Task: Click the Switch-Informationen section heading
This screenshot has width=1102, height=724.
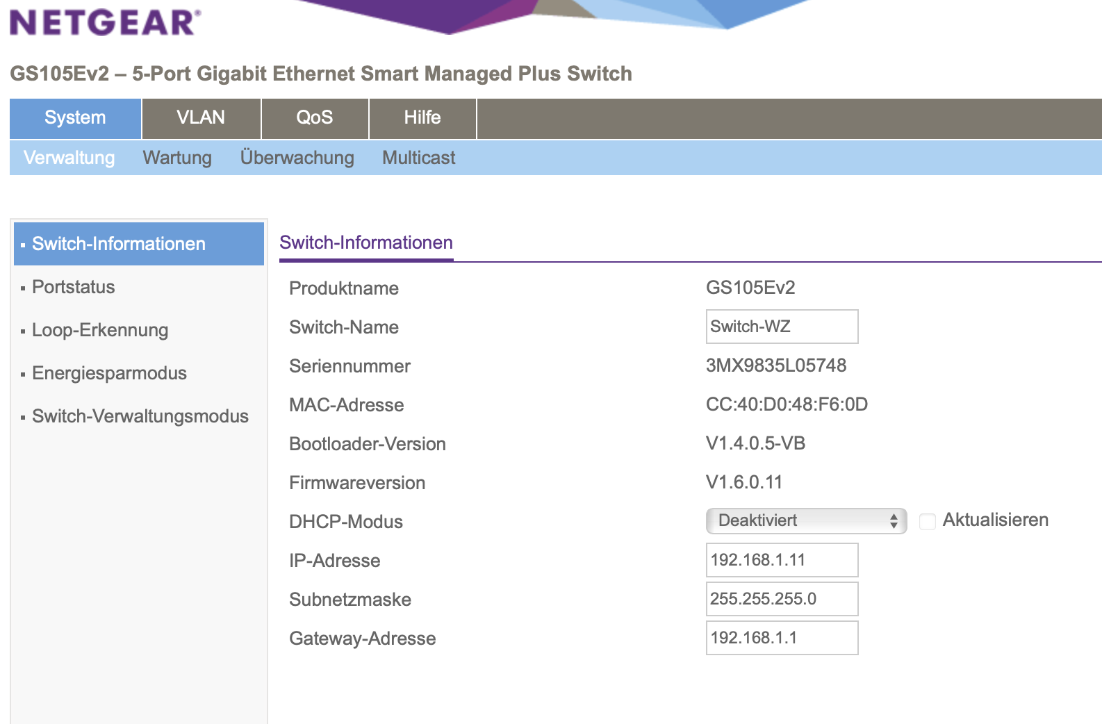Action: 366,242
